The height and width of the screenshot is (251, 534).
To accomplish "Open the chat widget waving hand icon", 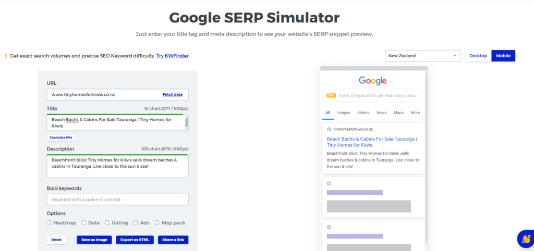I will [526, 239].
